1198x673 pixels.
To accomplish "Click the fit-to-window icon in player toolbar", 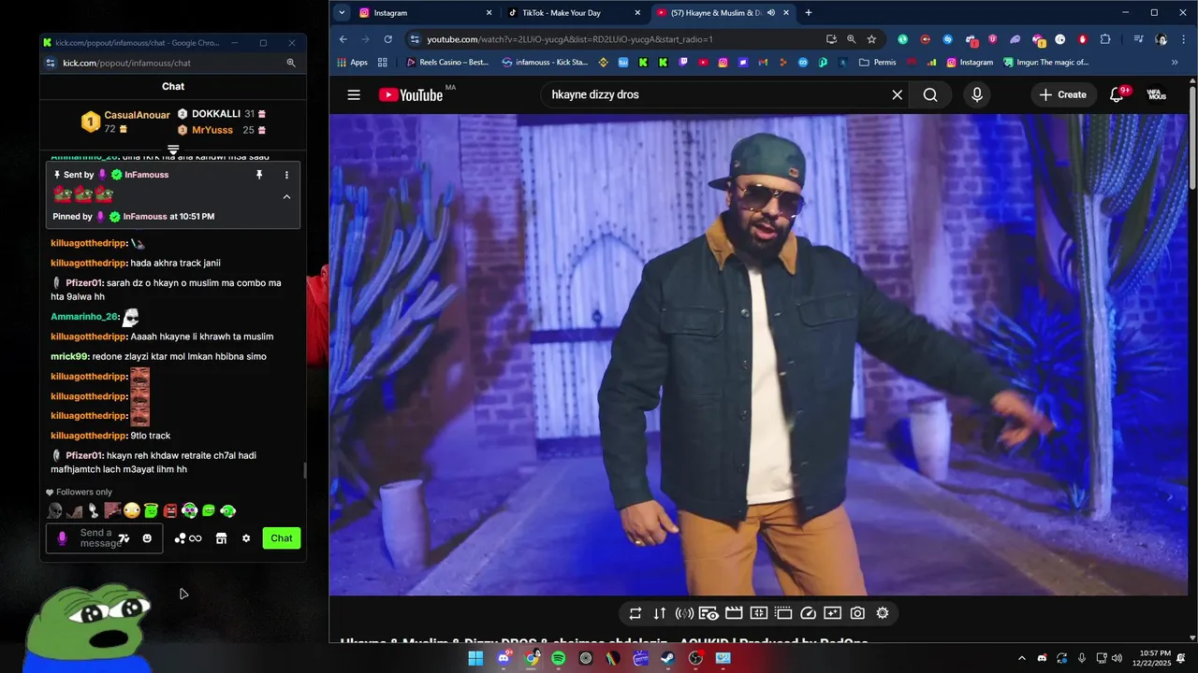I will [x=759, y=613].
